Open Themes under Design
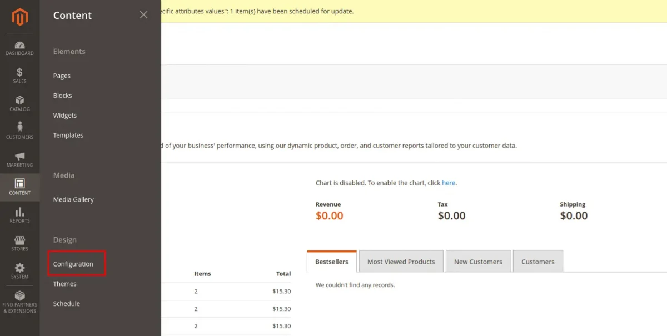Viewport: 667px width, 336px height. click(64, 284)
